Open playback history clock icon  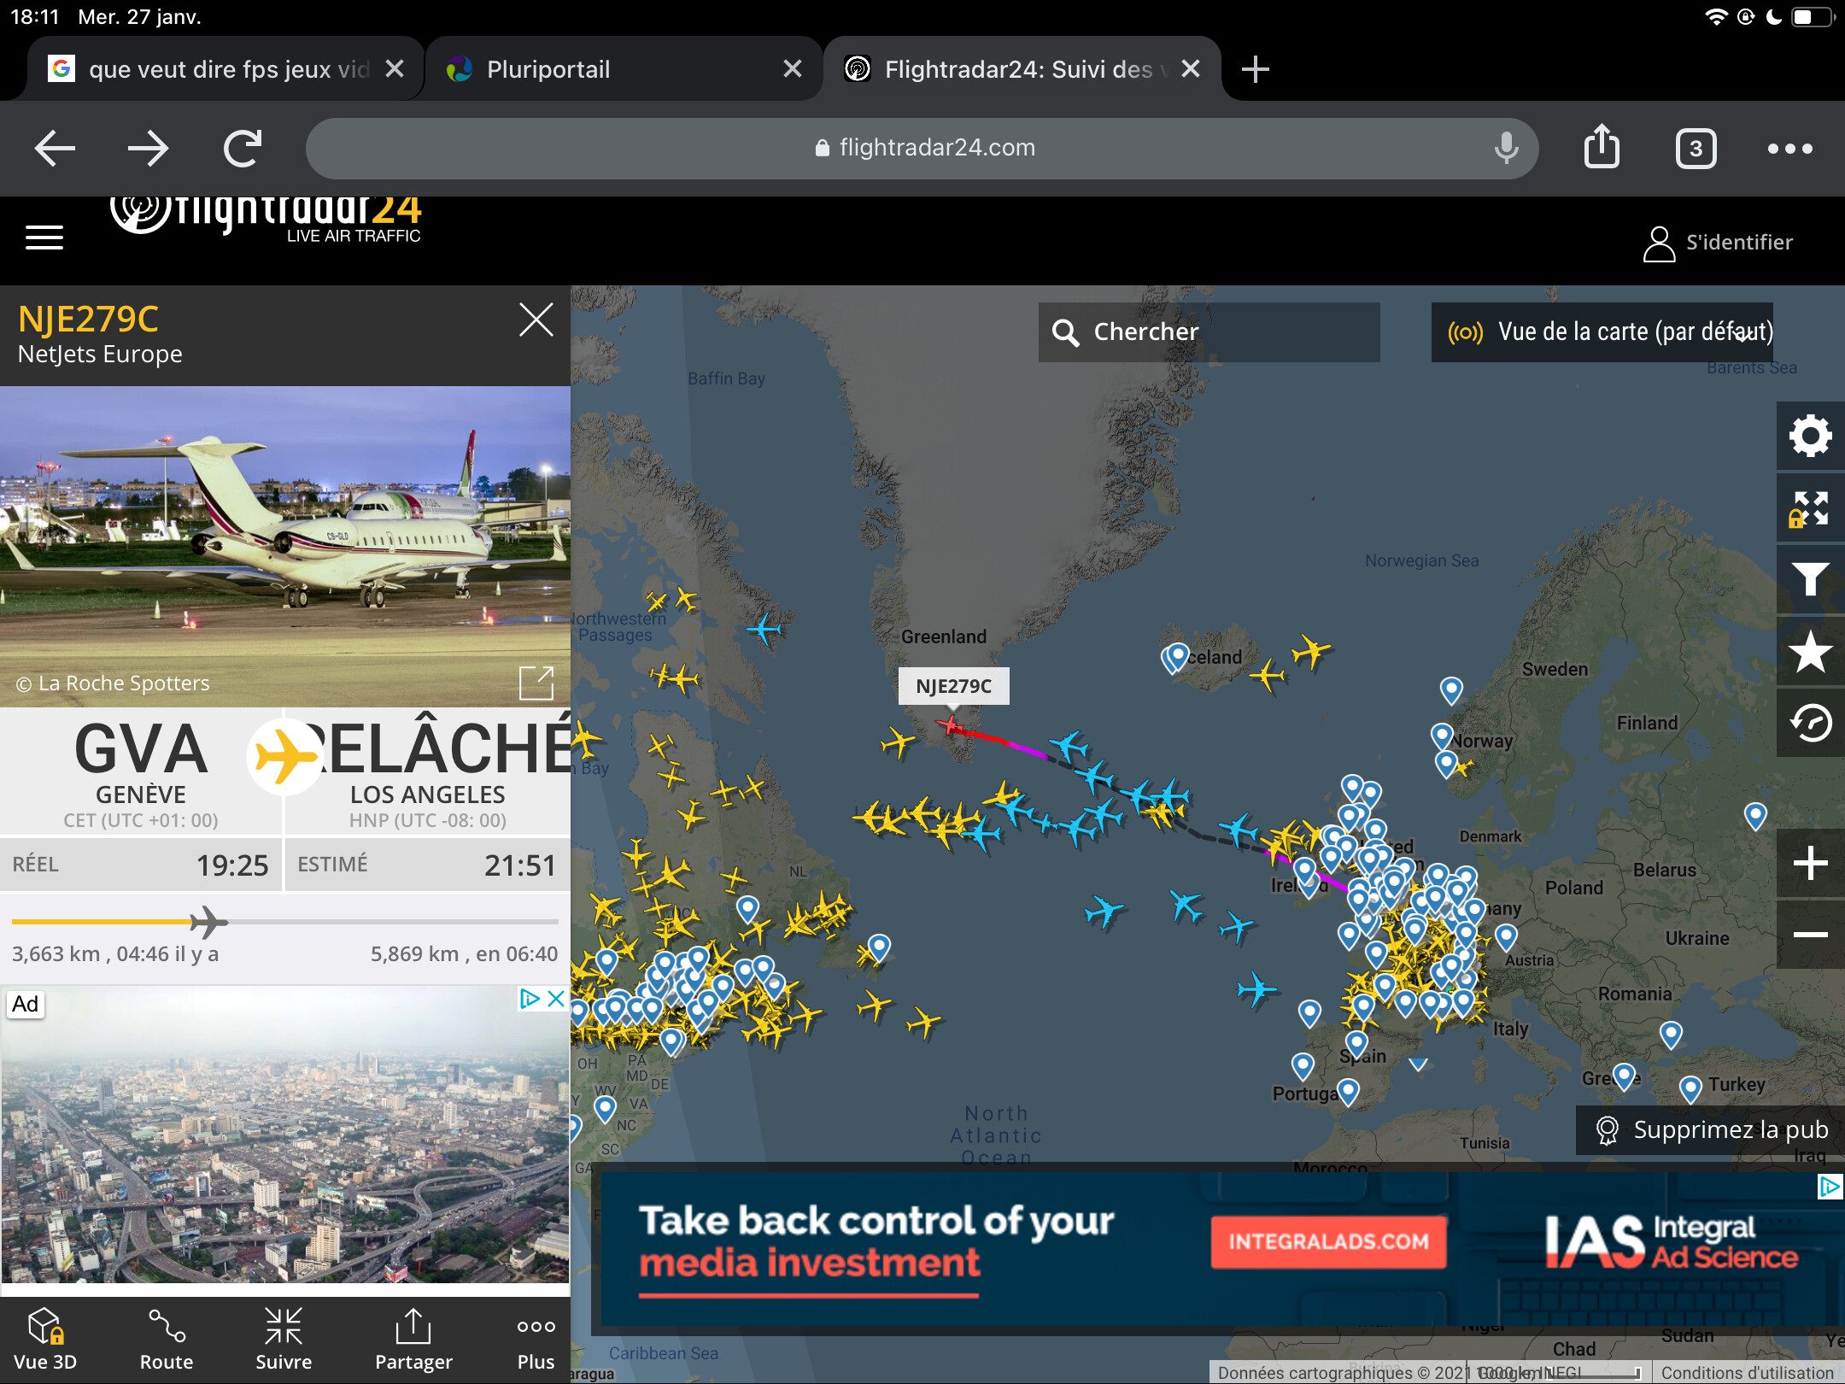(1810, 724)
